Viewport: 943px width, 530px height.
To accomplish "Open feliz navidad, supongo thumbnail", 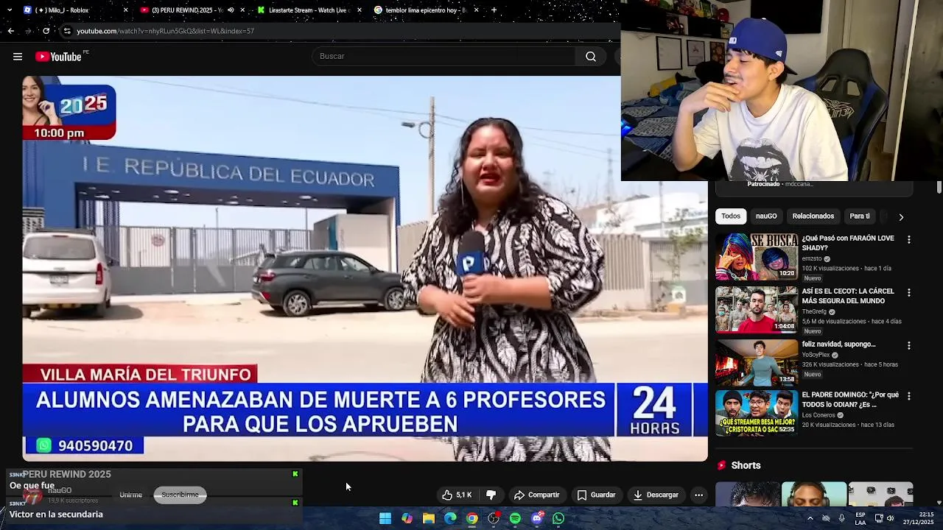I will [757, 362].
